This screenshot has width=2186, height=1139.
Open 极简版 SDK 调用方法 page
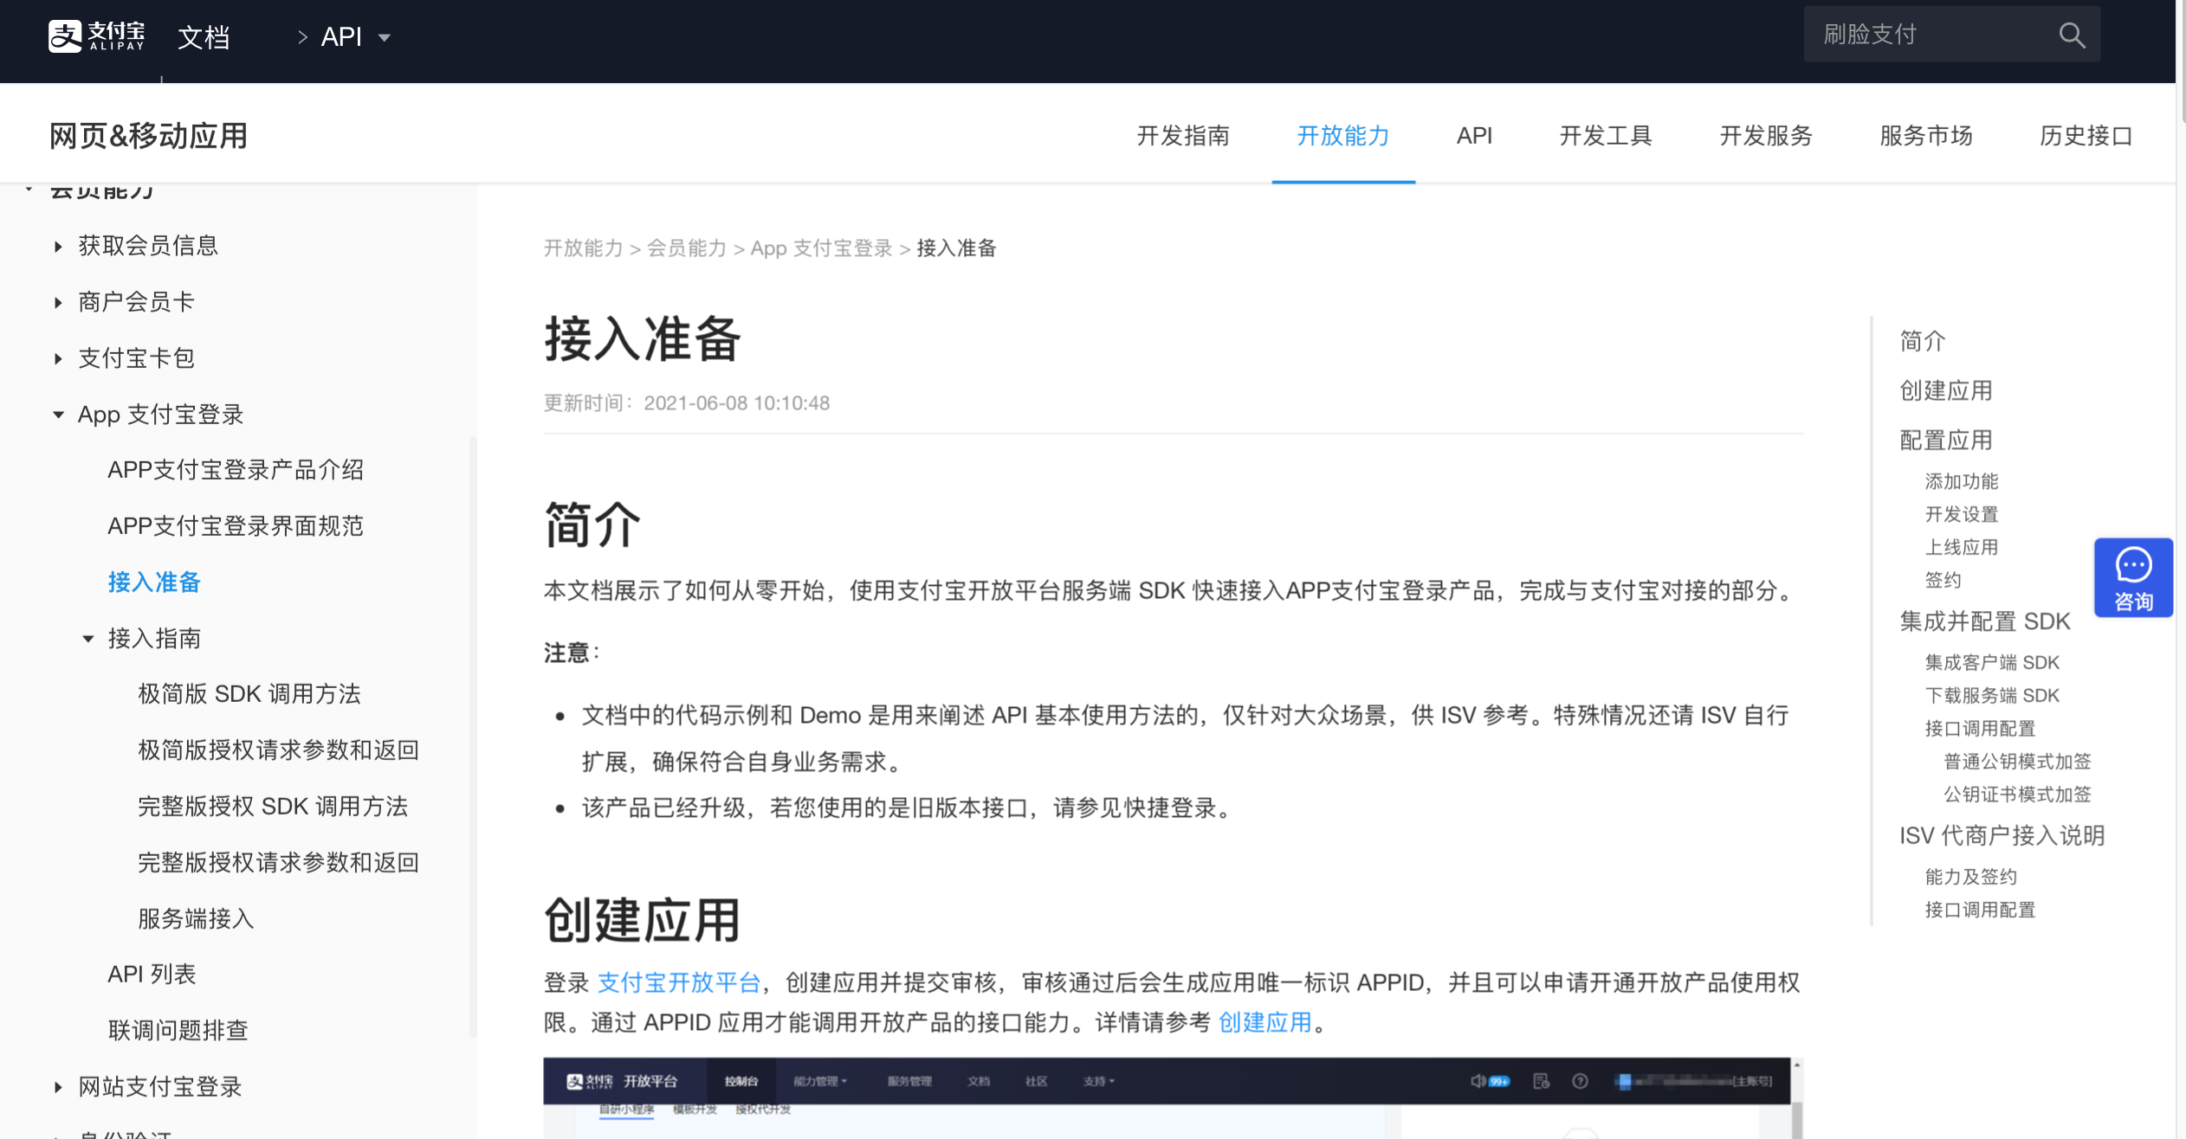pos(249,694)
